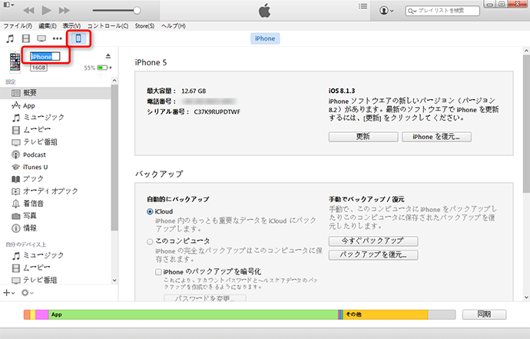Viewport: 530px width, 339px height.
Task: Select 概要 in the sidebar
Action: [55, 93]
